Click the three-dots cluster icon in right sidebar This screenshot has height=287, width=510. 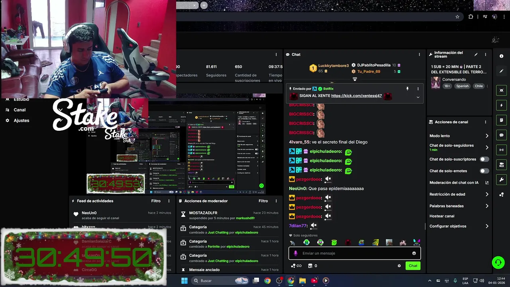[x=501, y=195]
